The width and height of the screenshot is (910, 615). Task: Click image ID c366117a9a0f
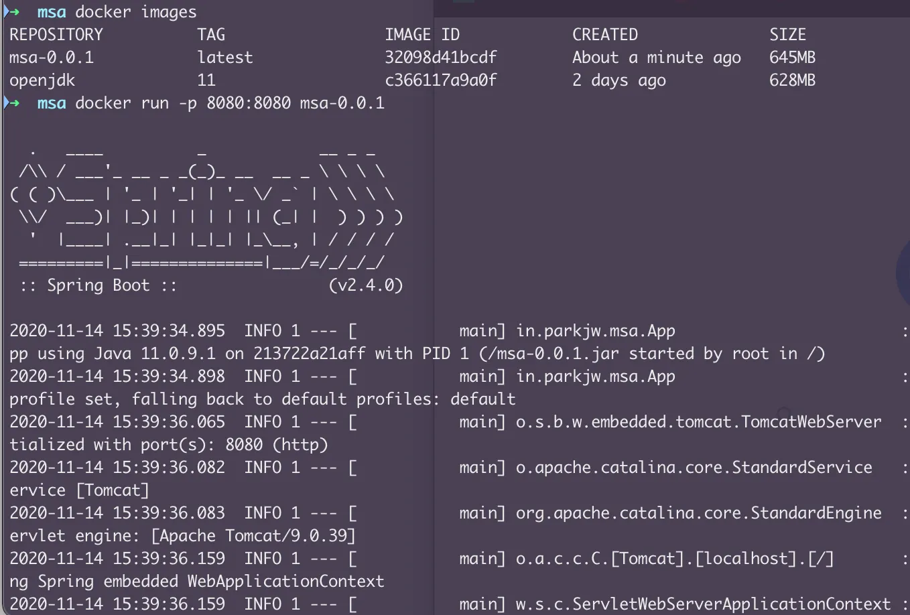click(441, 80)
